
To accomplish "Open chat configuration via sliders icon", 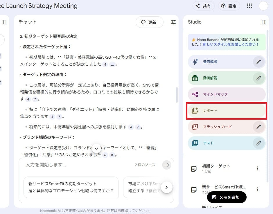I will [x=173, y=22].
